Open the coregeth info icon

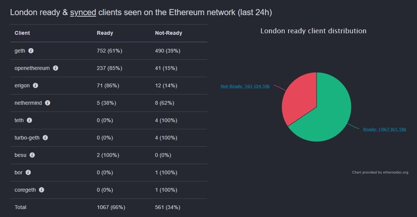[42, 190]
